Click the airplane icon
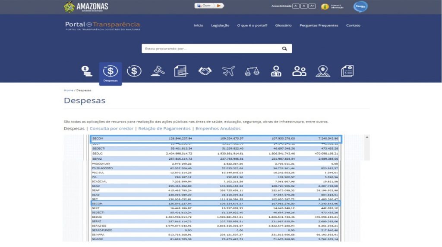Screen dimensions: 442x247 pos(228,71)
